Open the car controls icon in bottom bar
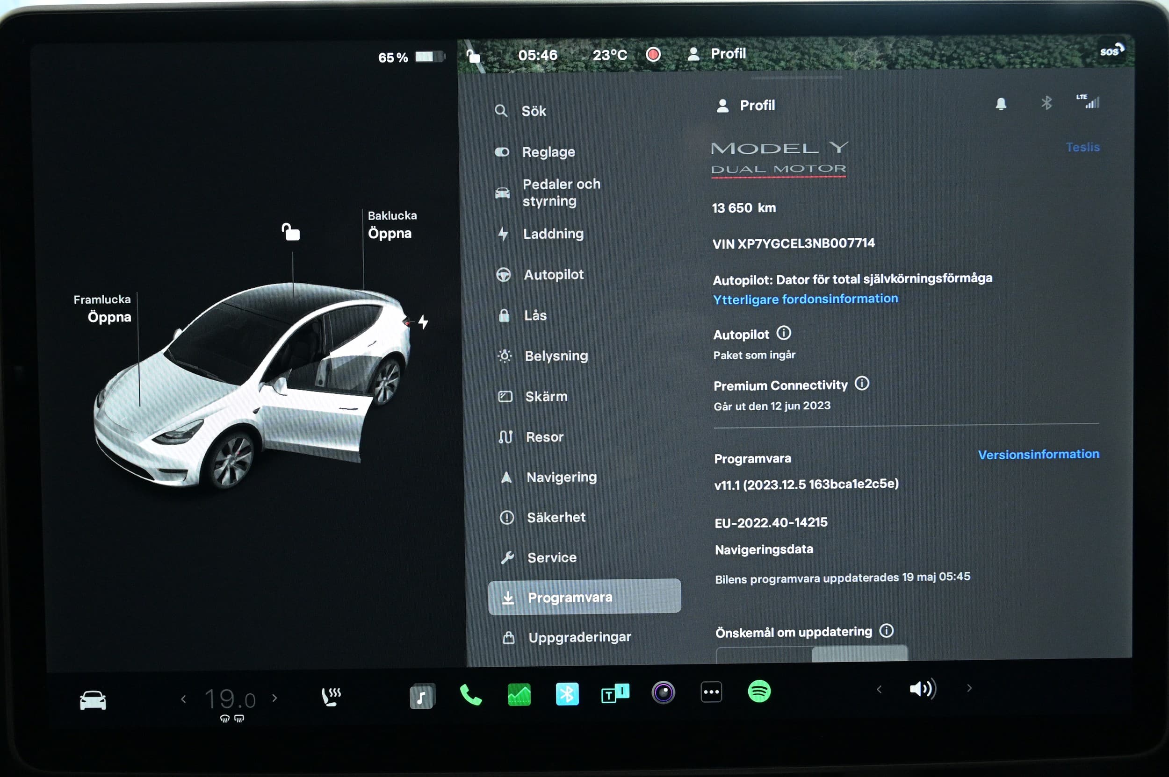 [93, 700]
